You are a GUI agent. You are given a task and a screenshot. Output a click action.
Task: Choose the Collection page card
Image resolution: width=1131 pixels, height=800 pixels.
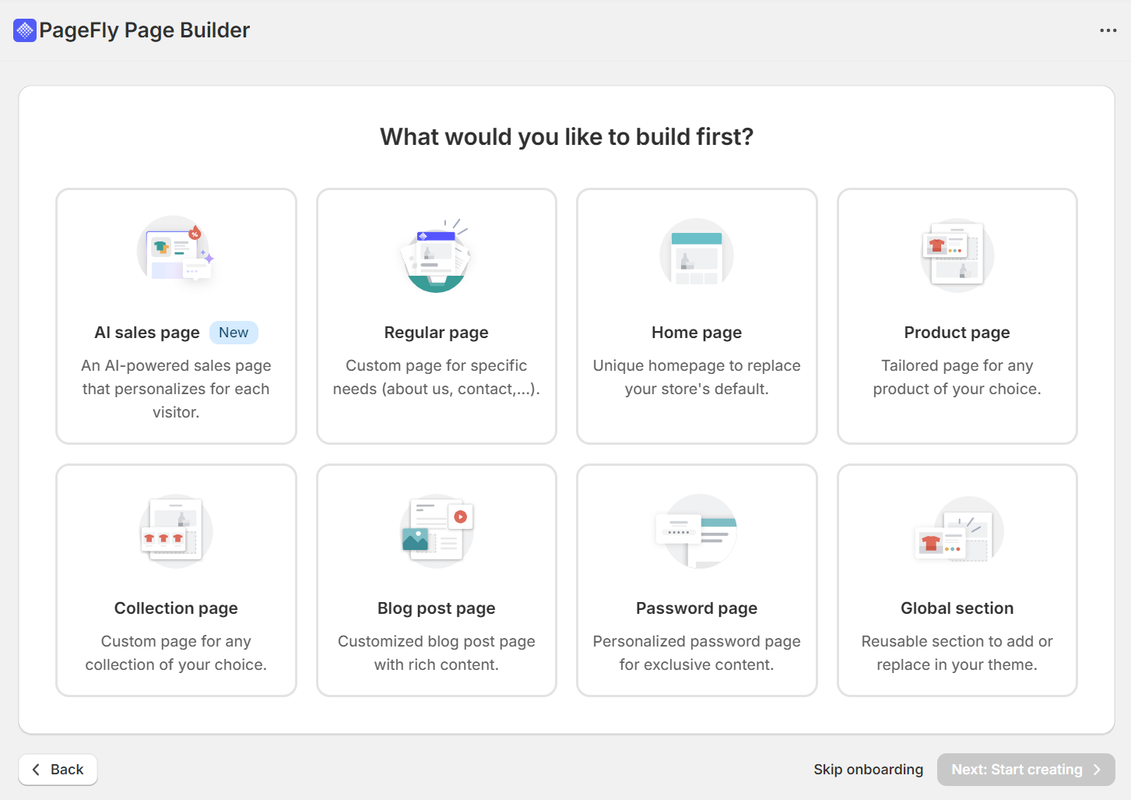[175, 580]
